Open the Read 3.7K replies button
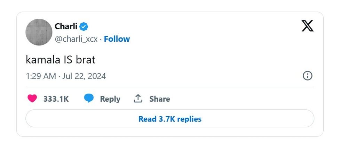341x143 pixels. [x=170, y=119]
